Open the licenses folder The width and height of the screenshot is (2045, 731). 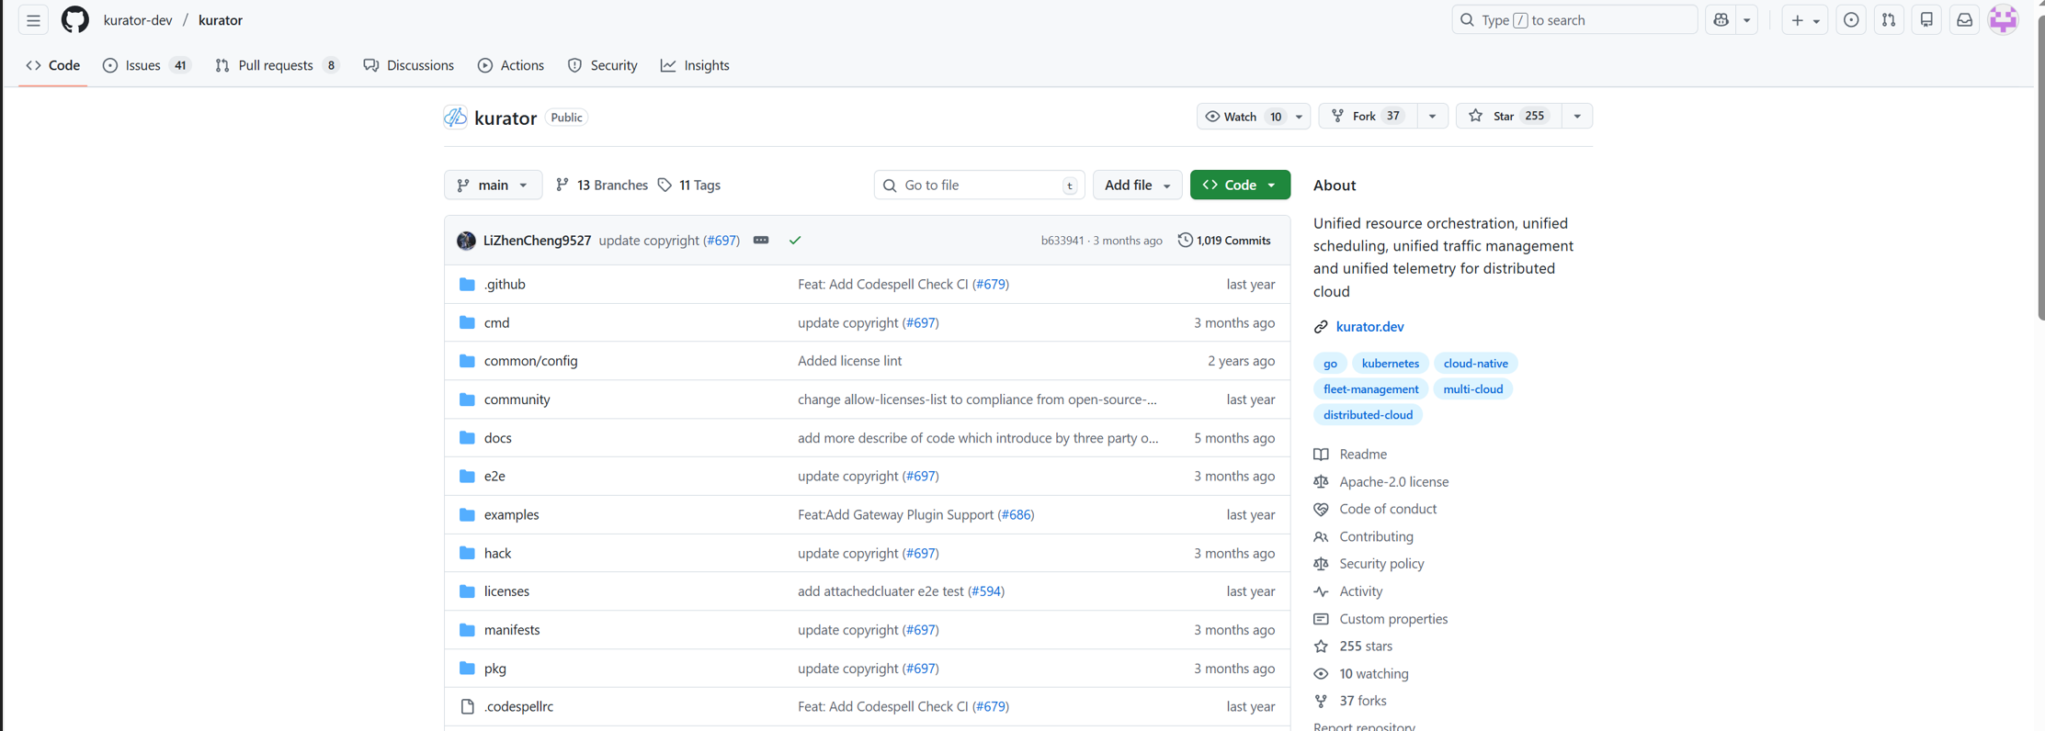tap(506, 591)
